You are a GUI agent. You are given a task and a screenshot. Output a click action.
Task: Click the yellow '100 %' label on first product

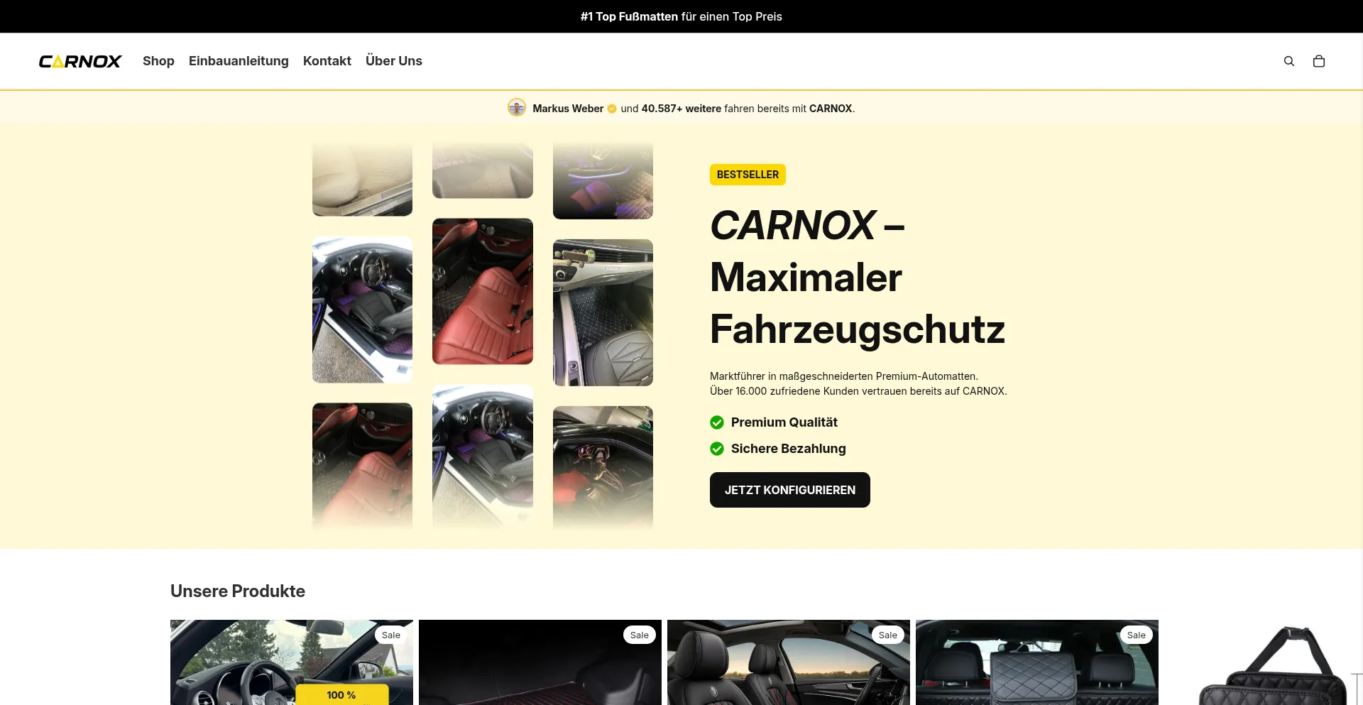click(342, 694)
